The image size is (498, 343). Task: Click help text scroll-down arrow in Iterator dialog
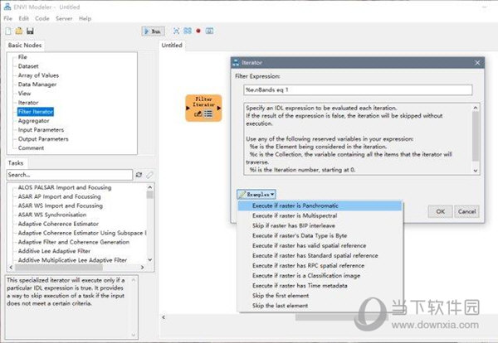(476, 171)
